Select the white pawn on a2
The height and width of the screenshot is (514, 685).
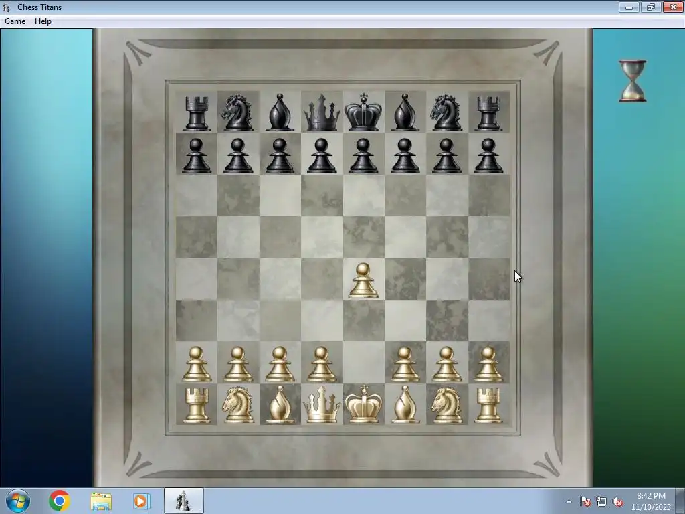[x=196, y=364]
